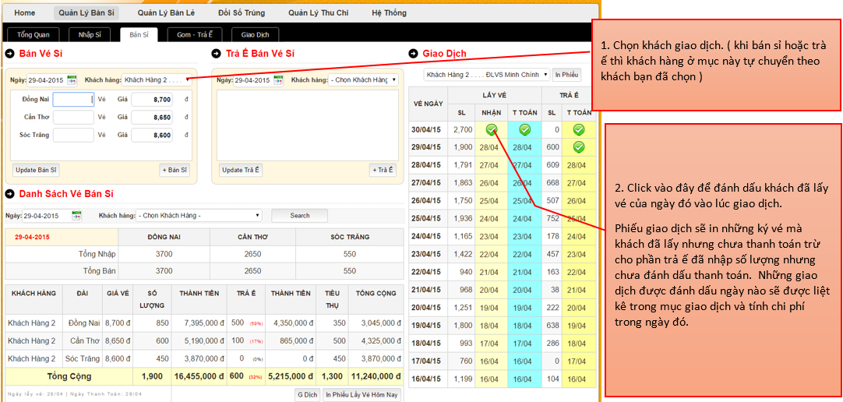843x402 pixels.
Task: Switch to the Gom - Trả Ế tab
Action: point(195,35)
